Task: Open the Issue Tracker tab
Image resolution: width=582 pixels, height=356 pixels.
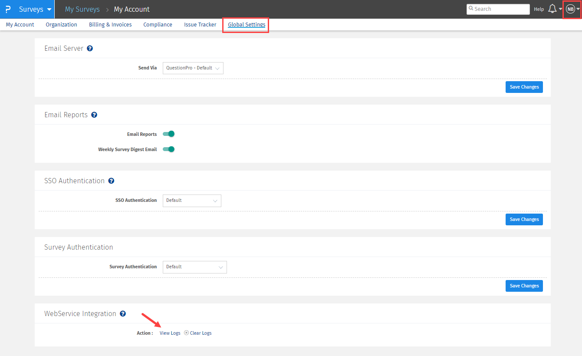Action: pyautogui.click(x=200, y=25)
